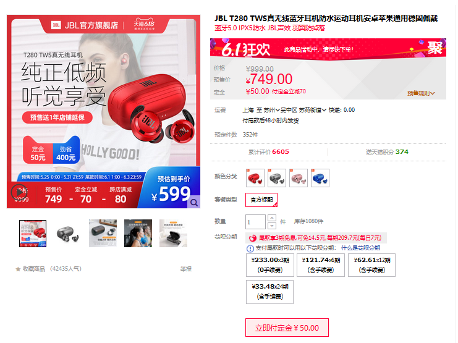Expand the 预售规则 presale rules dropdown
The width and height of the screenshot is (458, 343).
(421, 93)
